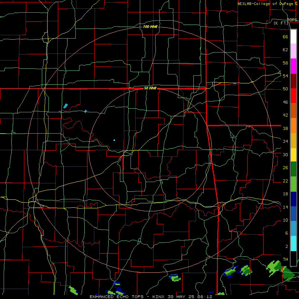Click the 'TH' legend label
Screen dimensions: 299x299
285,259
